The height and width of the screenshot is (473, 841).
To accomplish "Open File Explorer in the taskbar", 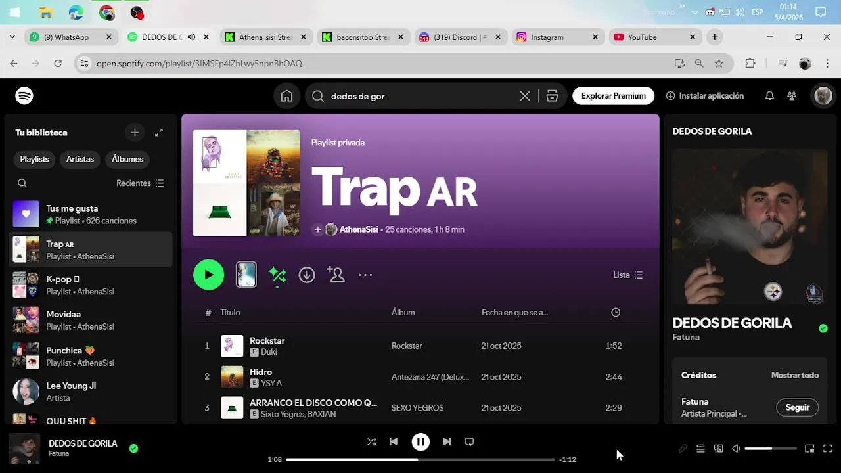I will tap(46, 12).
